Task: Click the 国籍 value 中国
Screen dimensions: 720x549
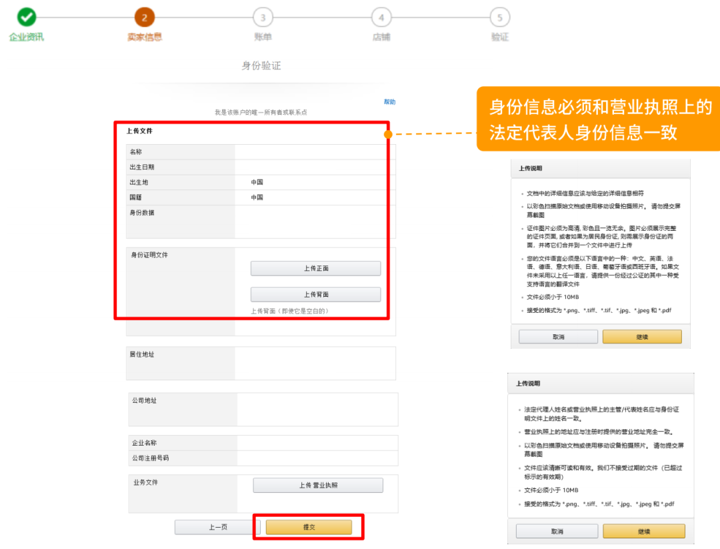Action: [257, 197]
